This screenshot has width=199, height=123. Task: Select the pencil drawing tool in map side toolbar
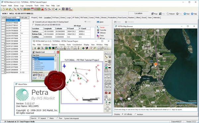[106, 57]
